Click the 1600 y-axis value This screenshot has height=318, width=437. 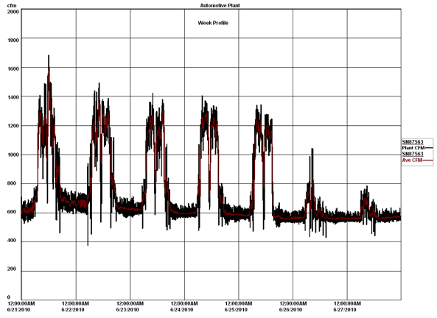pyautogui.click(x=13, y=68)
